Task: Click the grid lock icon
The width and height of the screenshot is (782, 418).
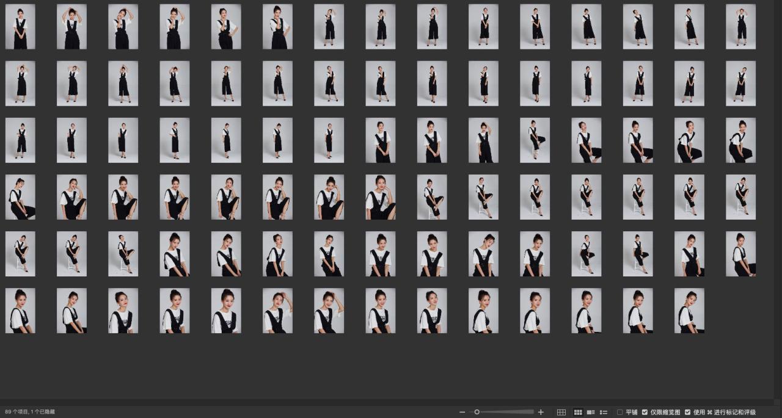Action: coord(561,413)
